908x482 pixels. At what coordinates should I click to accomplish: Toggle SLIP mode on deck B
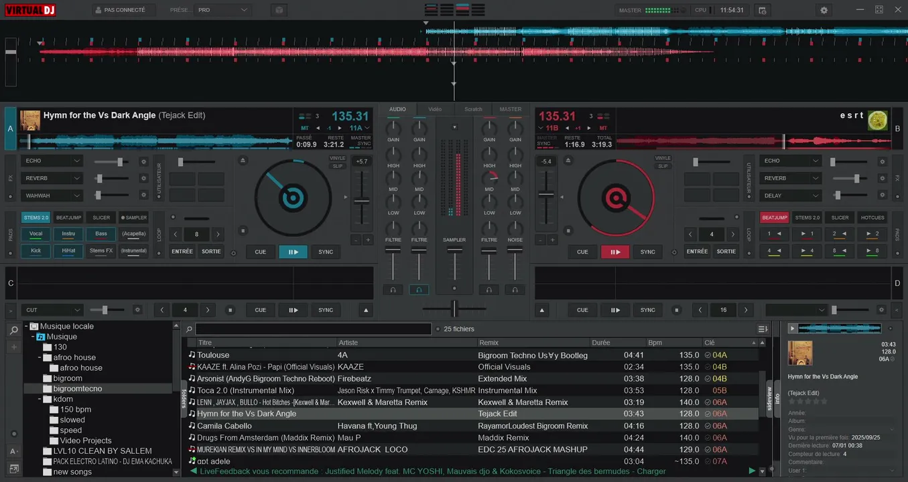point(663,166)
